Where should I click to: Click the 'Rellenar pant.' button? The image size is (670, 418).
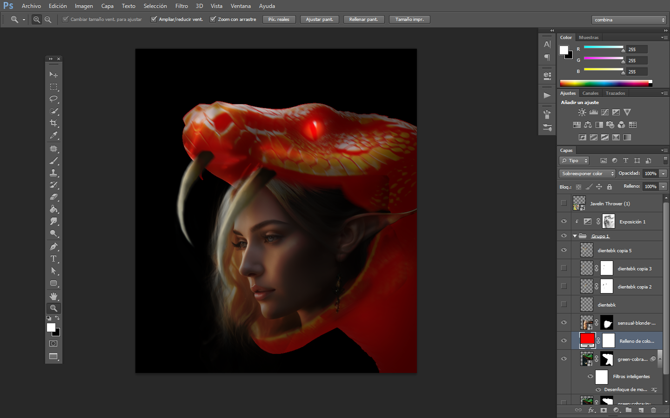(363, 20)
